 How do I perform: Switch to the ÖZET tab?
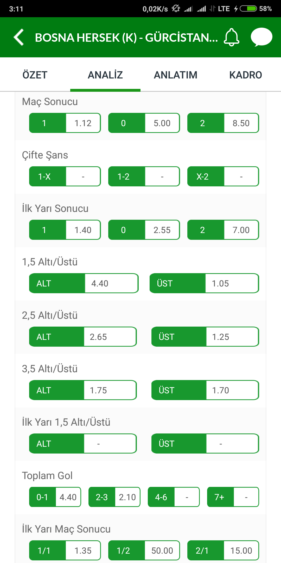[35, 75]
